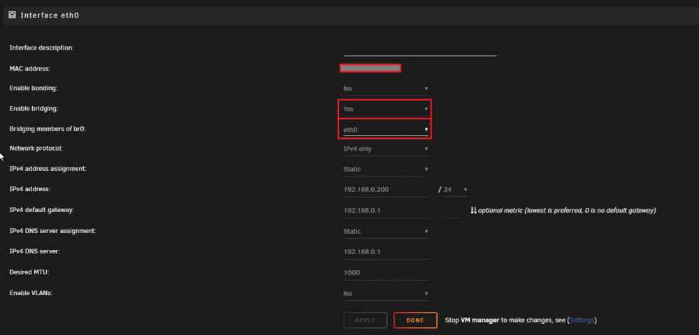Screen dimensions: 699x335
Task: Click the DONE button
Action: tap(415, 320)
